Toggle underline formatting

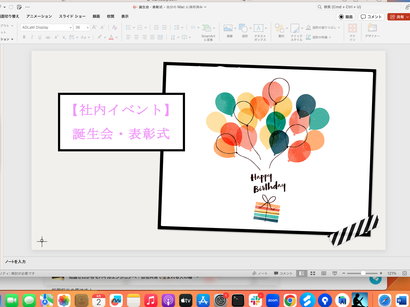click(x=40, y=37)
